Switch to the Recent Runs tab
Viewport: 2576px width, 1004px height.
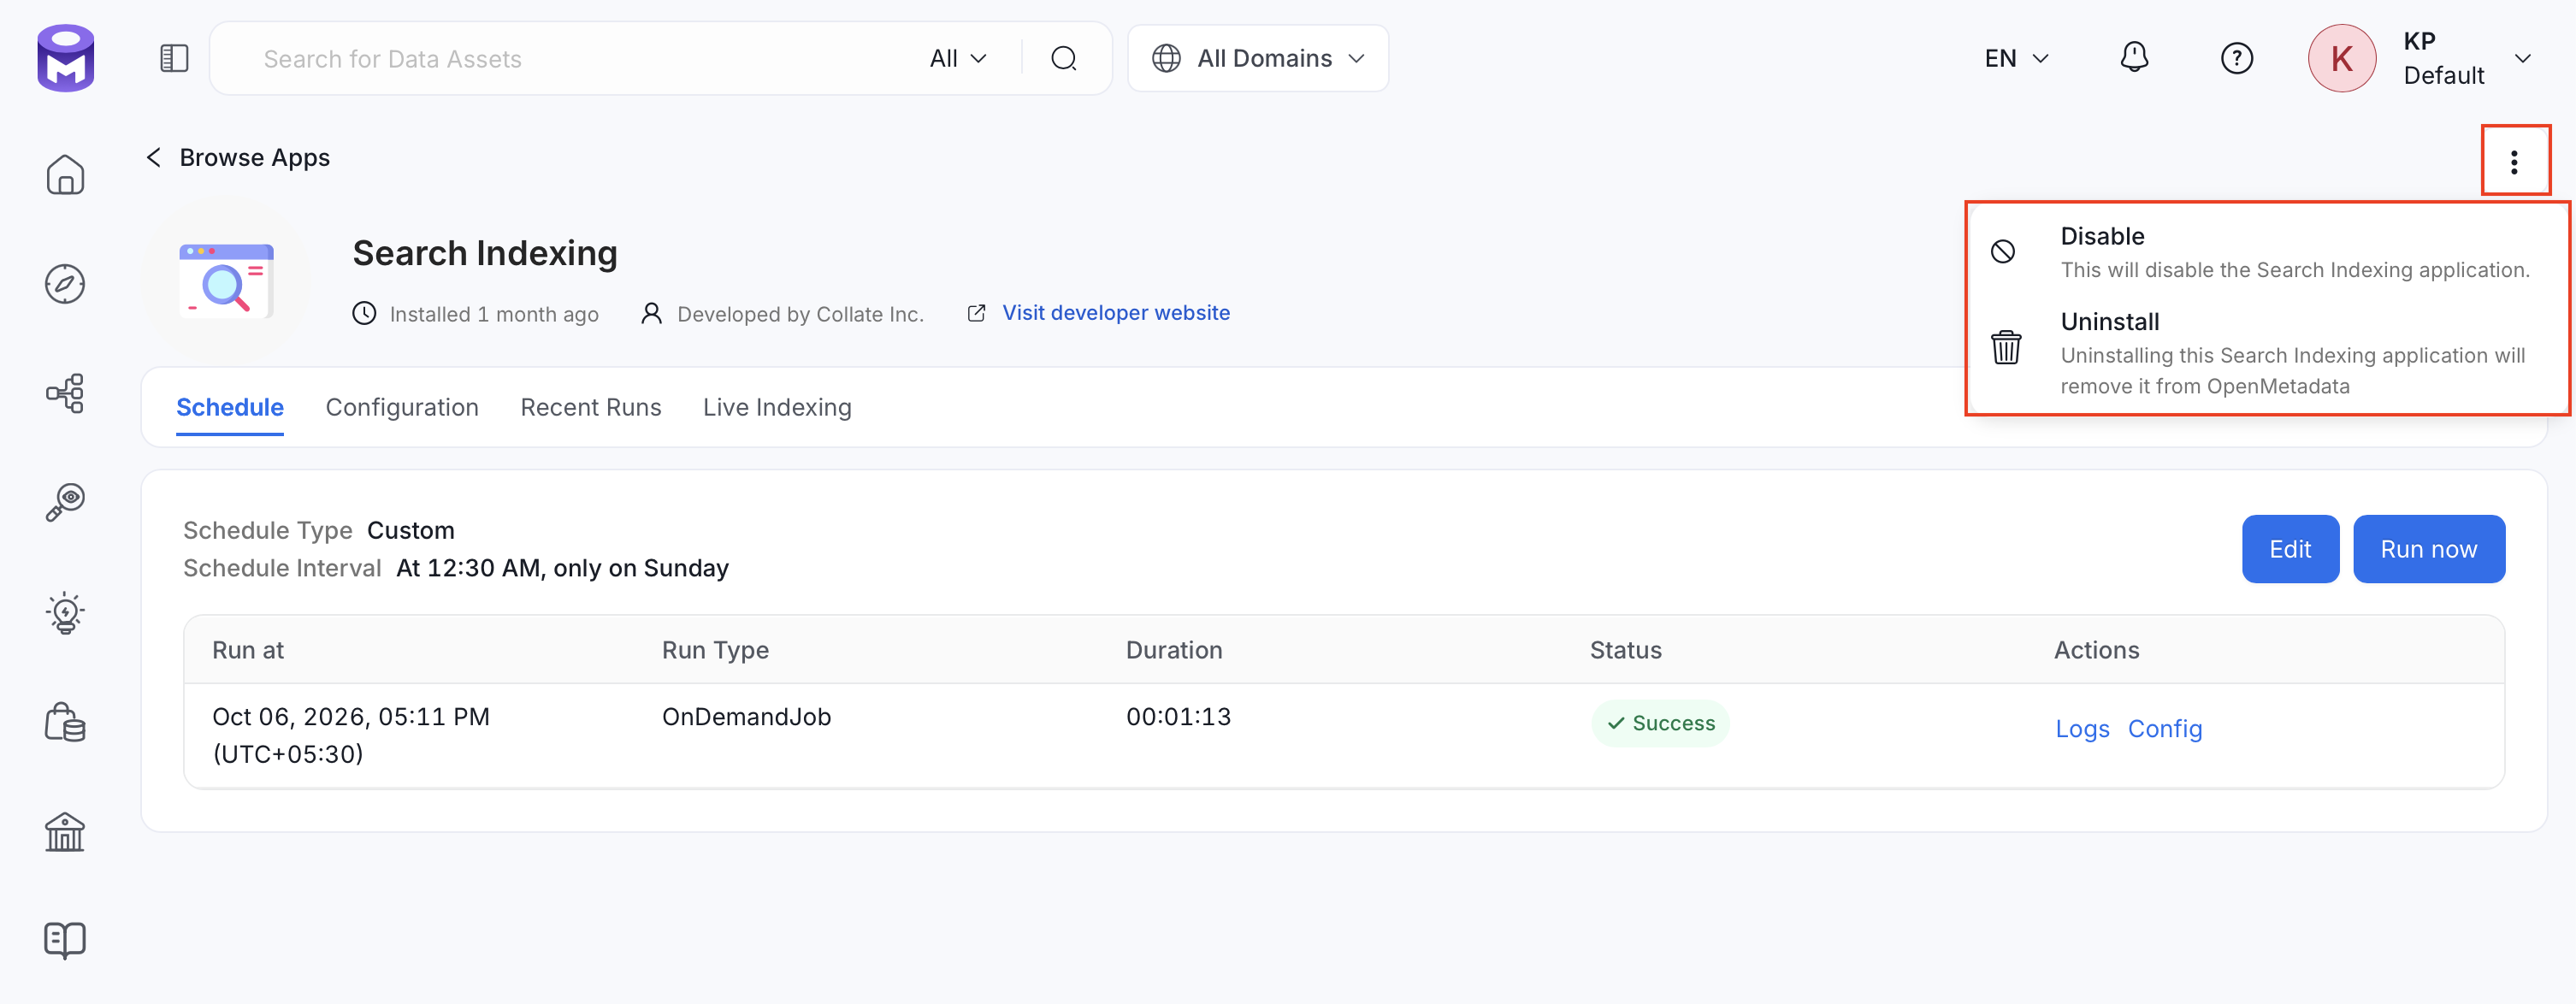click(x=590, y=407)
